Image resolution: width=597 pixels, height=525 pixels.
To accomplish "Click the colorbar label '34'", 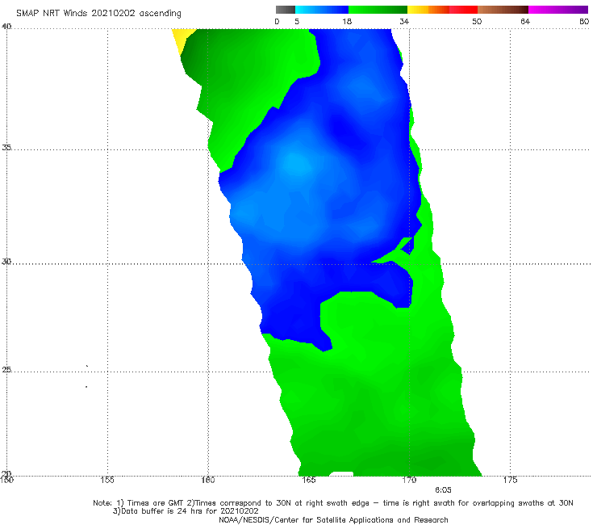I will (x=404, y=21).
